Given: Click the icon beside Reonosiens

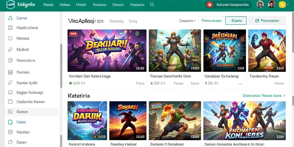Looking at the screenshot, I should point(10,60).
